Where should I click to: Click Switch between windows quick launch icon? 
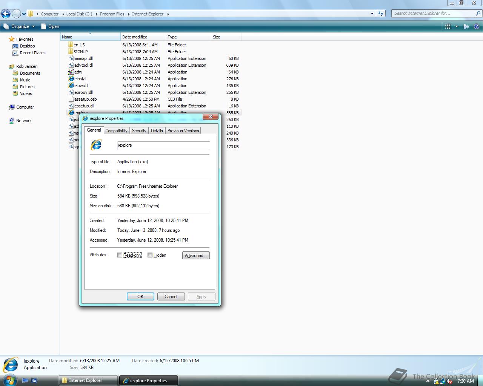(x=34, y=381)
